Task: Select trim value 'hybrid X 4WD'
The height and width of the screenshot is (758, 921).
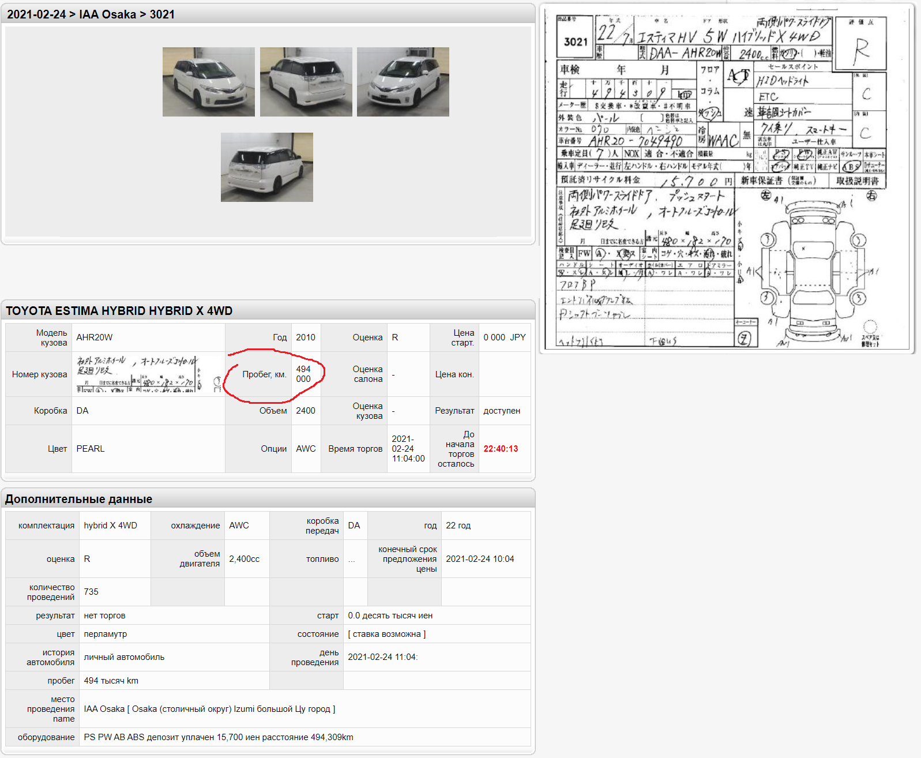Action: (x=111, y=526)
